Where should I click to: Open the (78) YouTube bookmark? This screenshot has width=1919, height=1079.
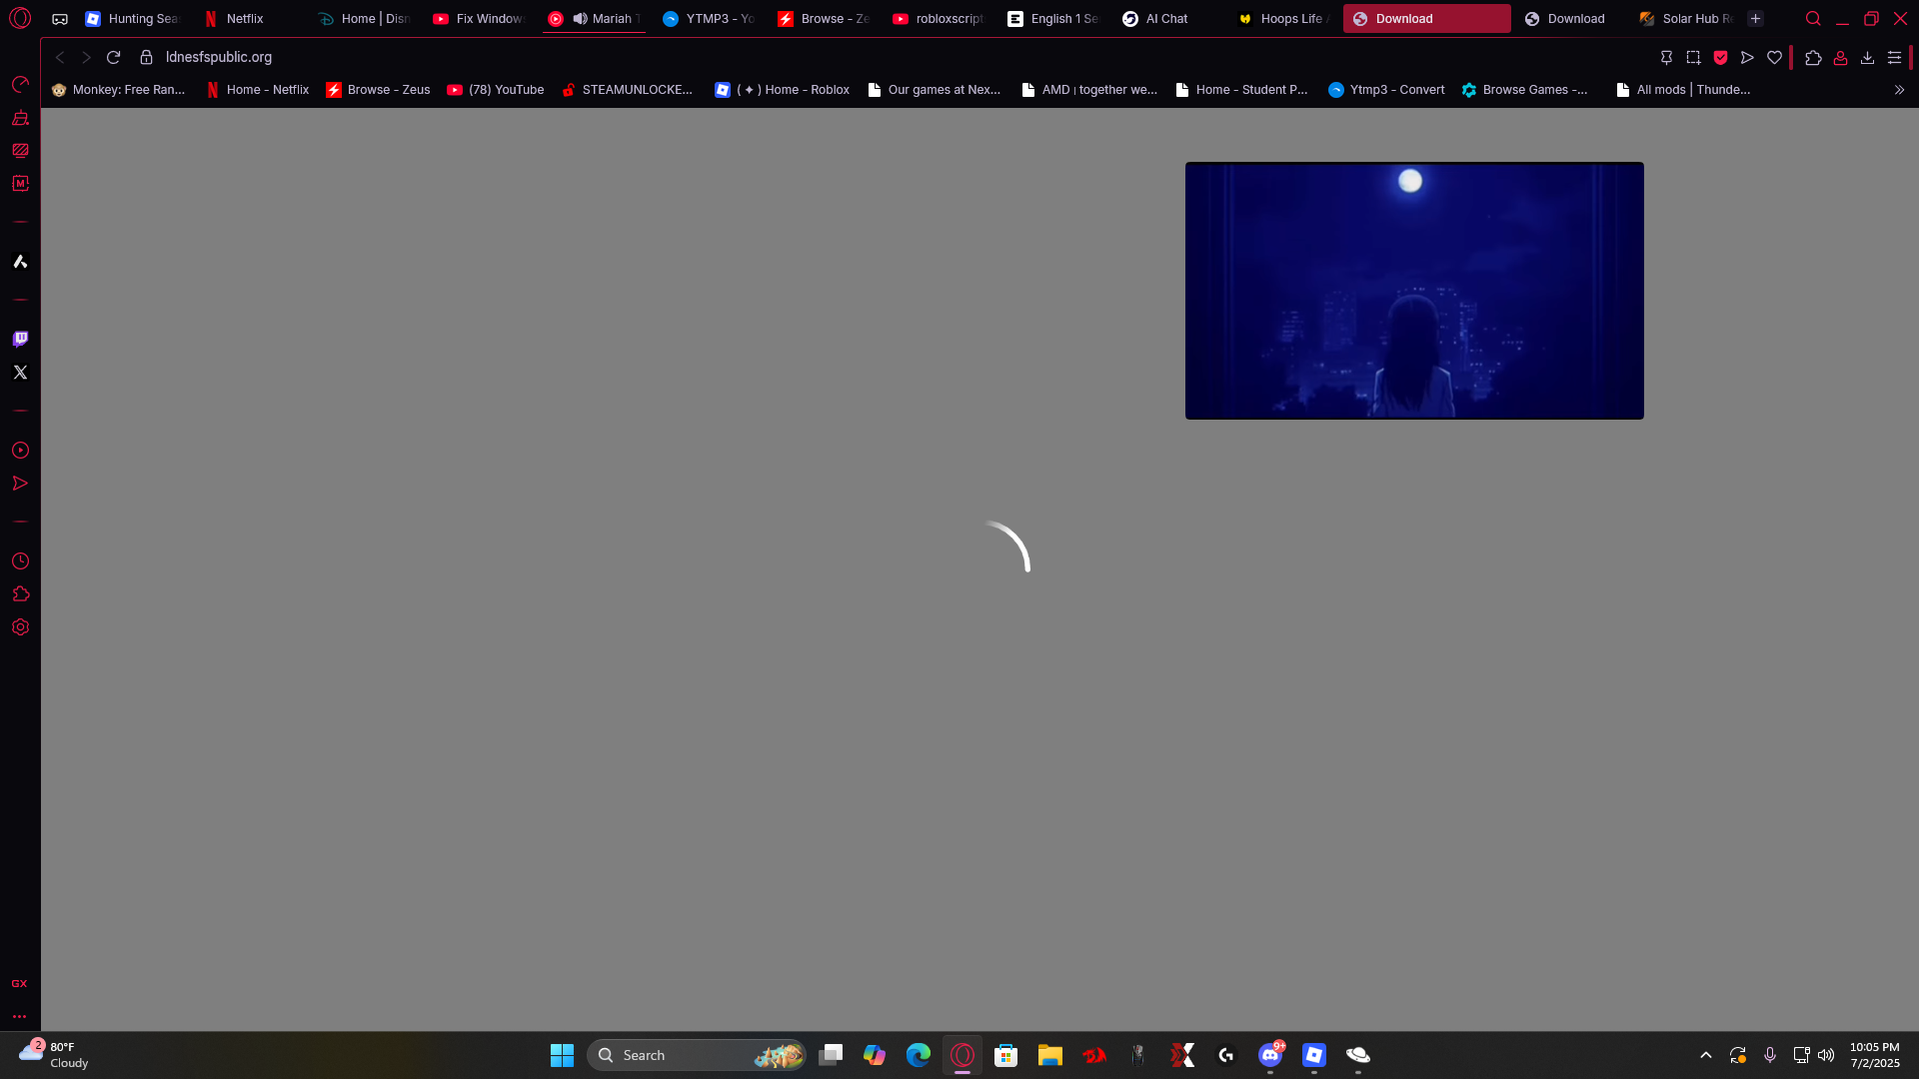coord(496,90)
